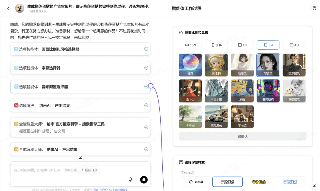Image resolution: width=320 pixels, height=191 pixels.
Task: Click the 新建任务 button
Action: coord(89,170)
